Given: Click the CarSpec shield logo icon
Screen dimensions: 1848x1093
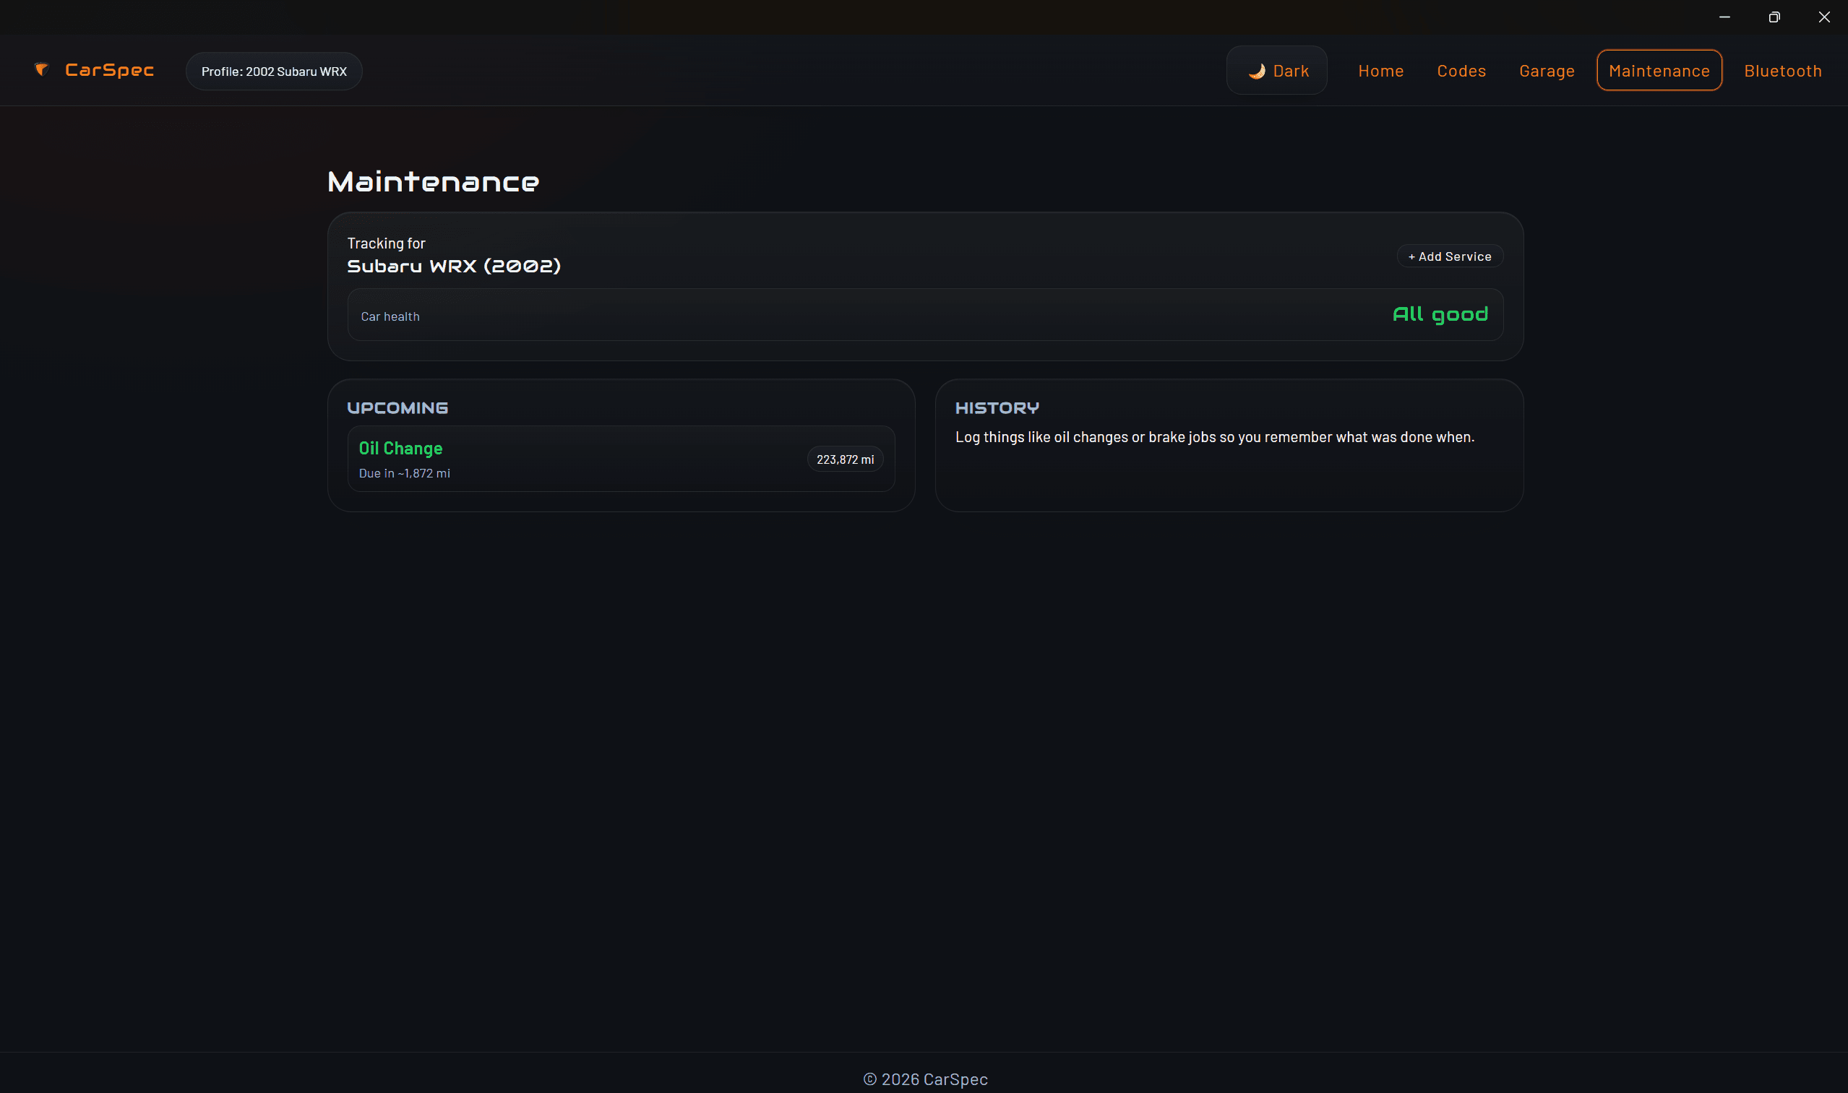Looking at the screenshot, I should pos(41,70).
